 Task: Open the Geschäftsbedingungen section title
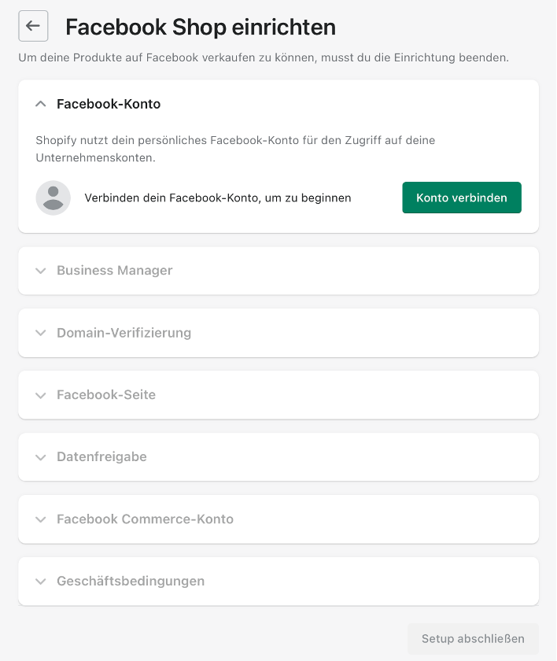click(x=131, y=581)
